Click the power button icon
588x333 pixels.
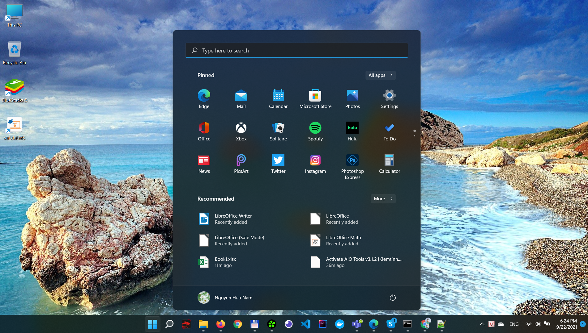tap(393, 298)
